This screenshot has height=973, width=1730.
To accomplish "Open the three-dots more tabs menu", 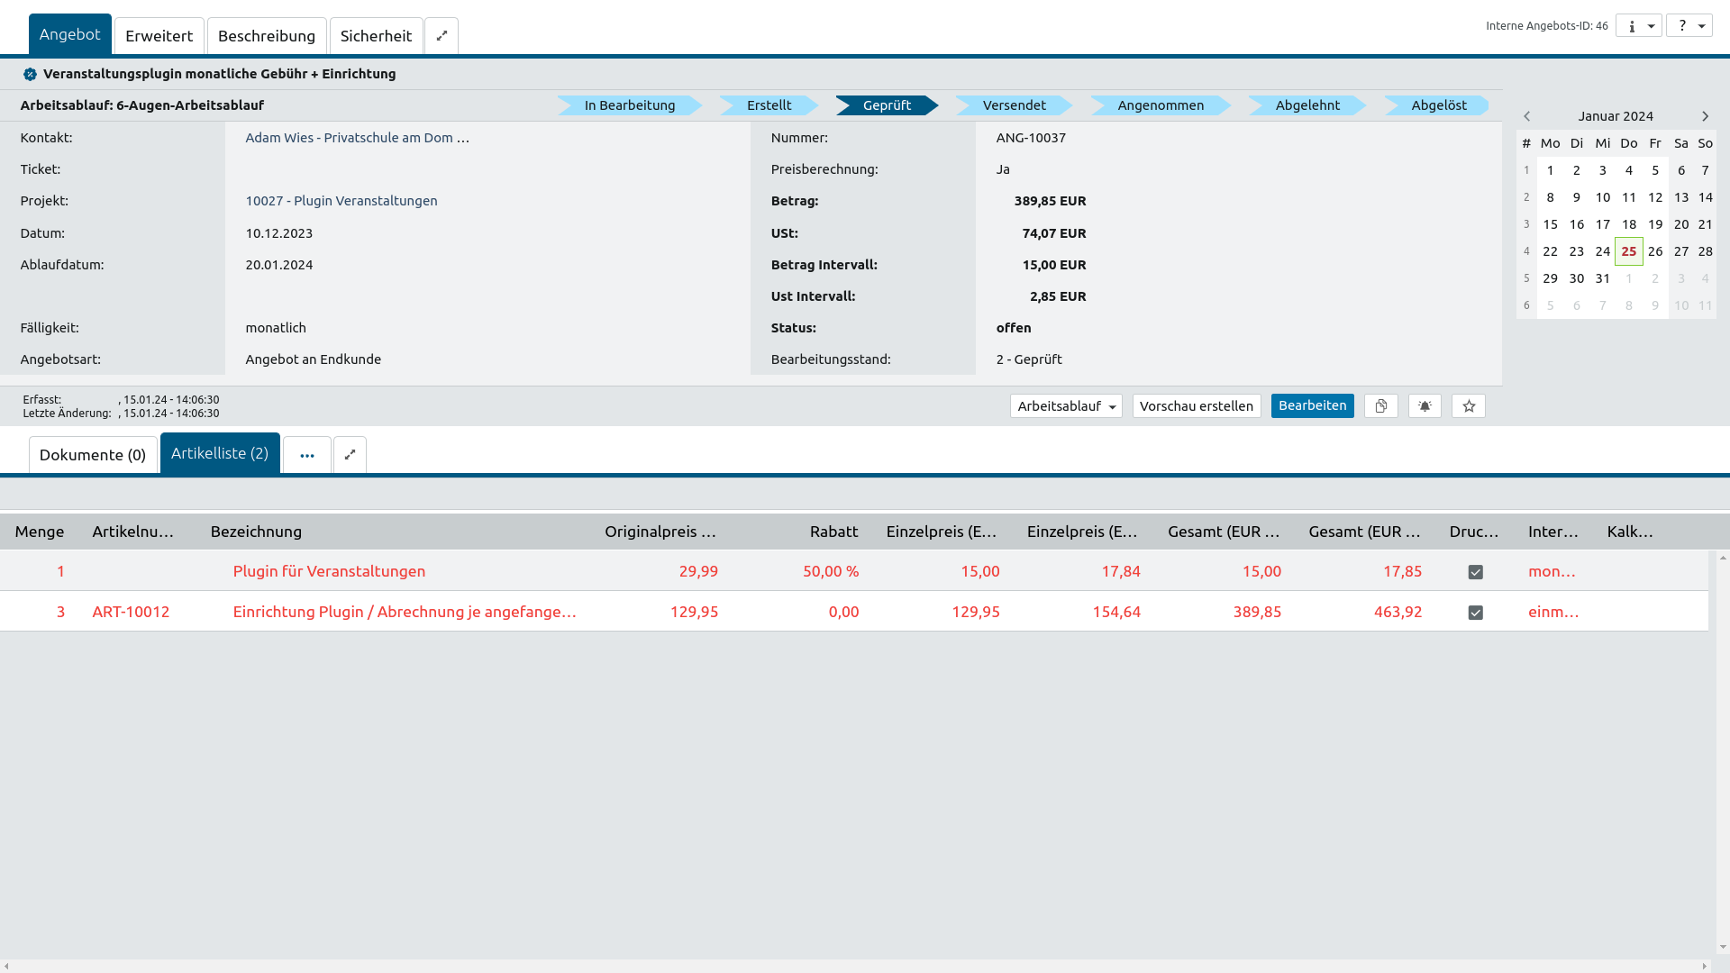I will coord(307,455).
